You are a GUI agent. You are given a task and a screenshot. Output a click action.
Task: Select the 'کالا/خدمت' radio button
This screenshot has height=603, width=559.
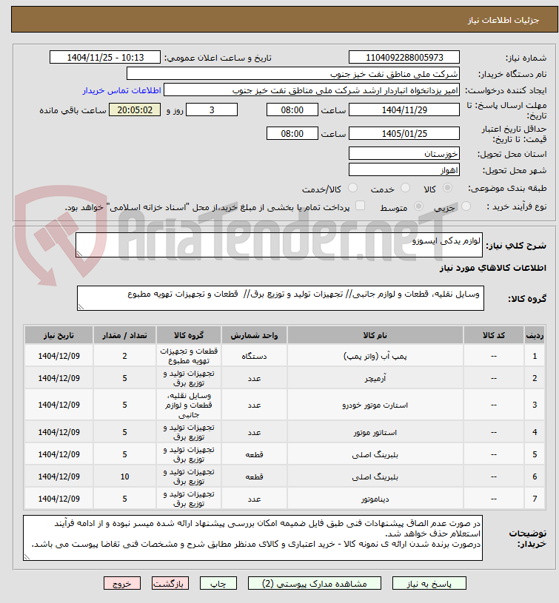pyautogui.click(x=352, y=188)
